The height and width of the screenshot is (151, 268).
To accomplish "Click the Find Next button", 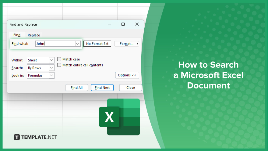I will tap(102, 88).
